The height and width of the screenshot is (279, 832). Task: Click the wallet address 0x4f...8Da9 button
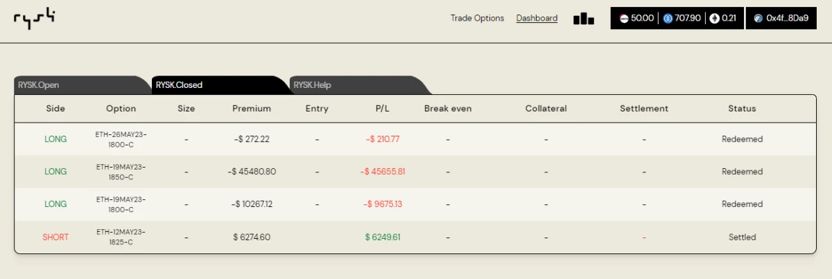781,19
